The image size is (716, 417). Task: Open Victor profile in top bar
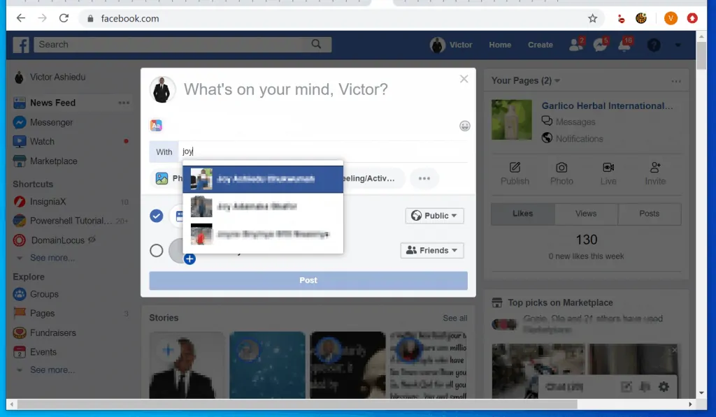(x=451, y=45)
